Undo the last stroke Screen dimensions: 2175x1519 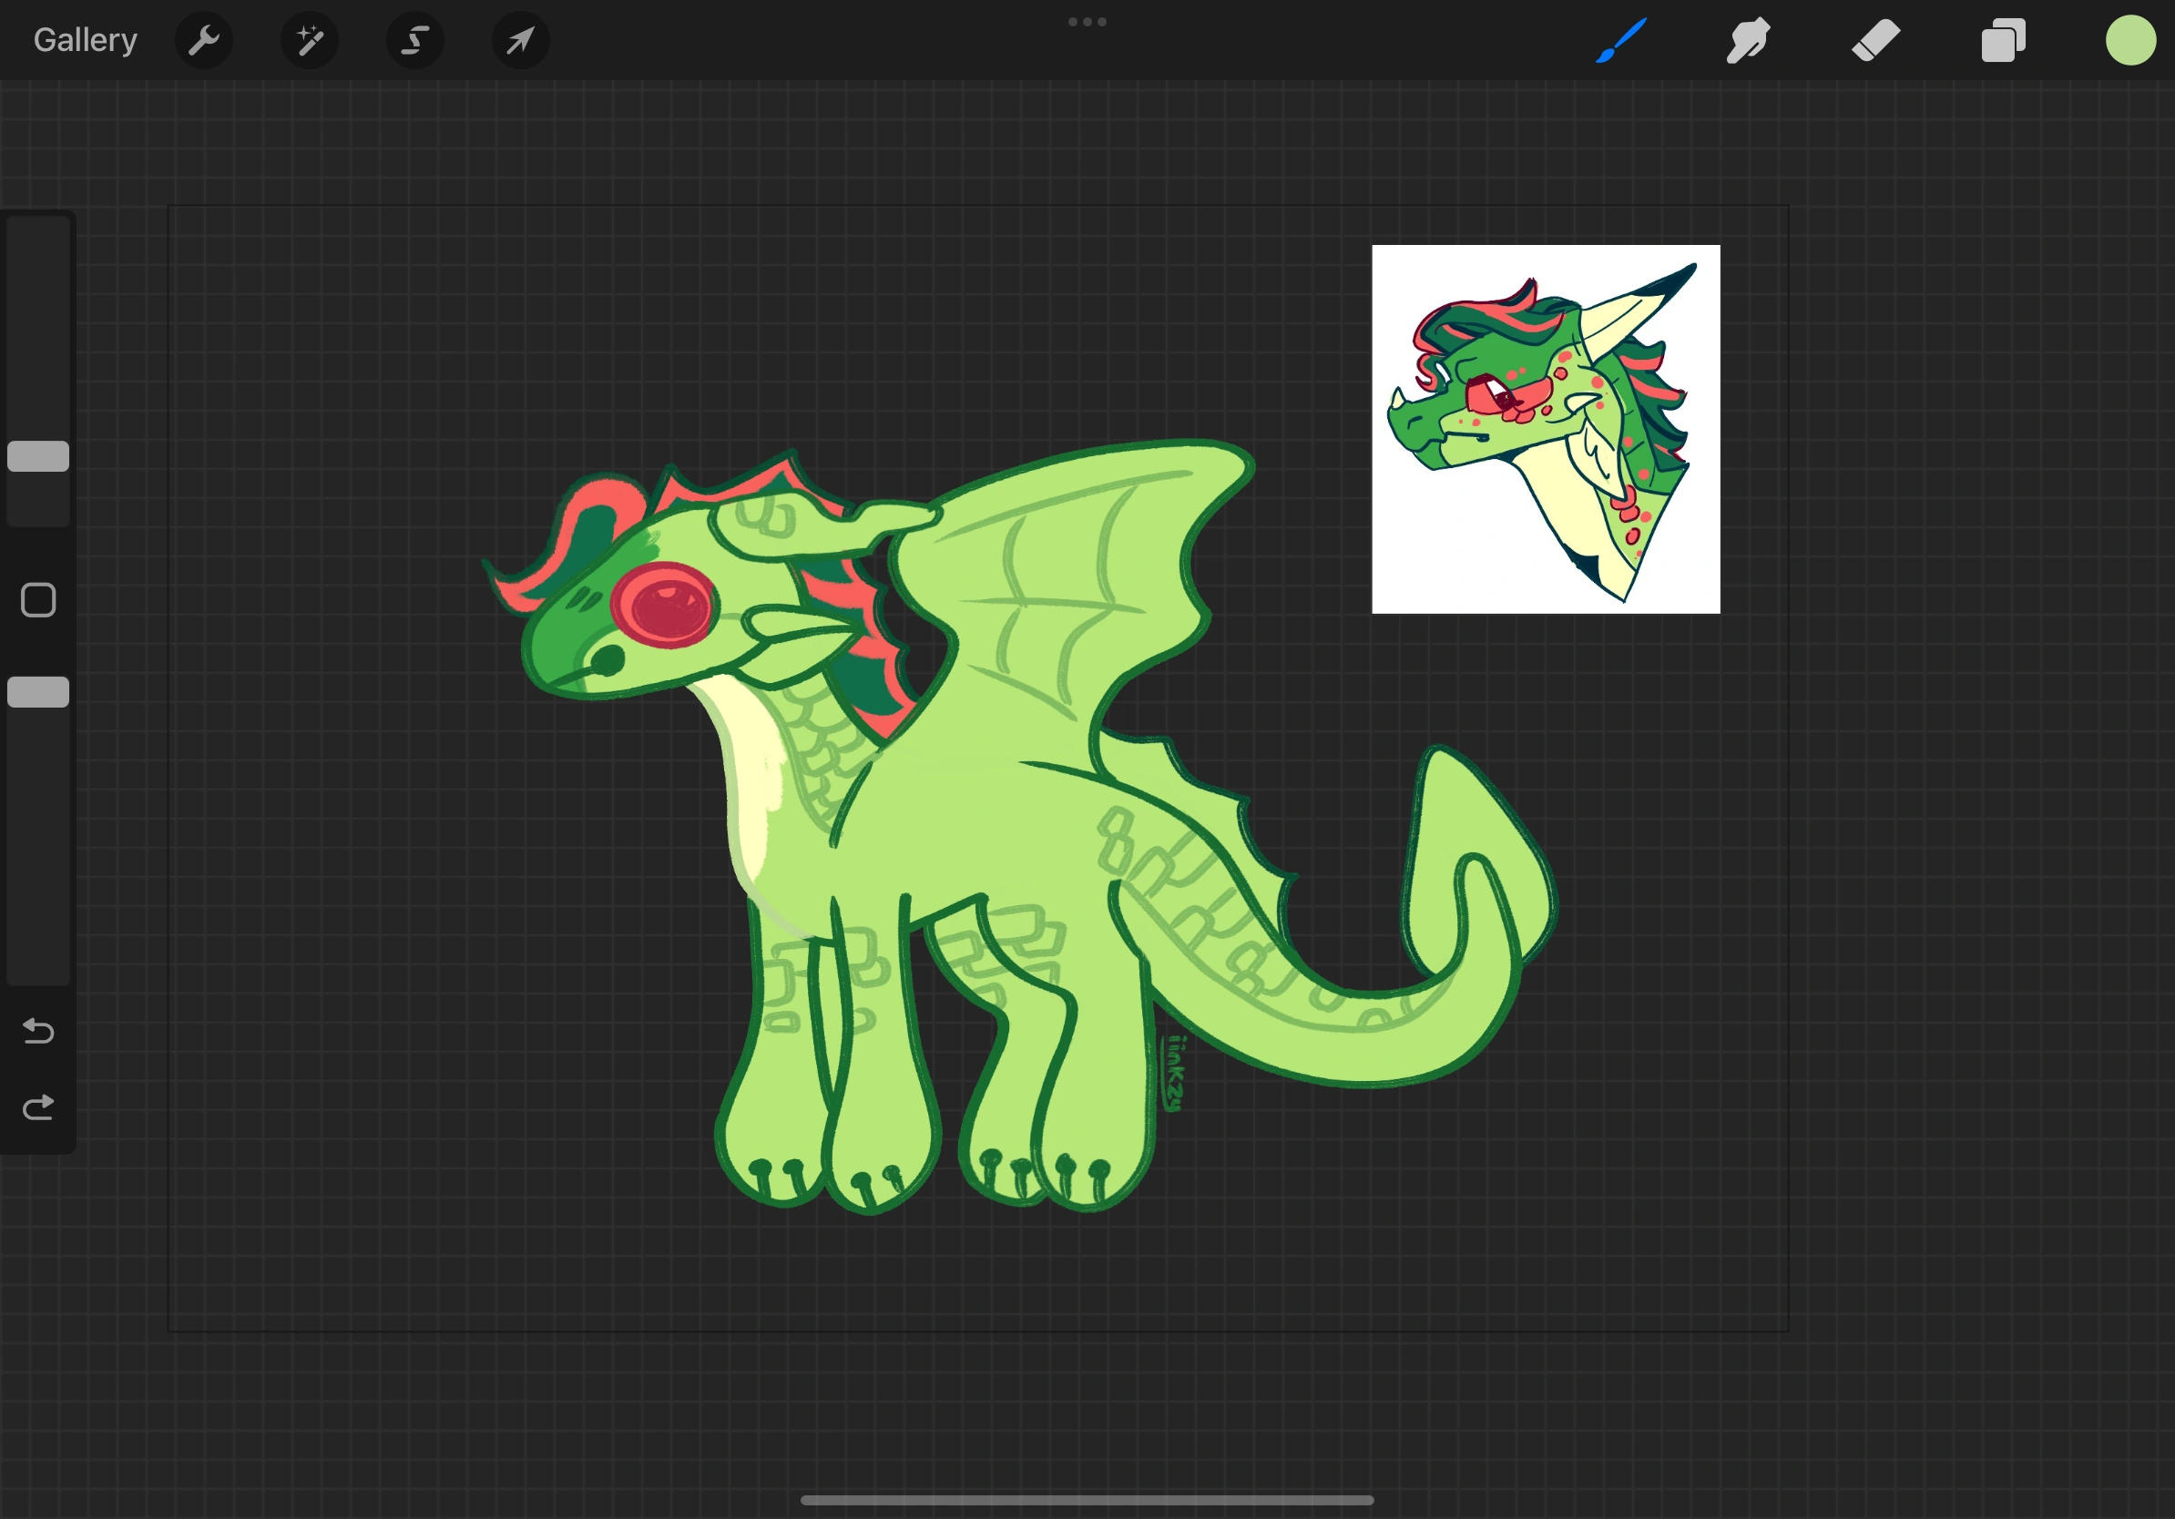[38, 1031]
